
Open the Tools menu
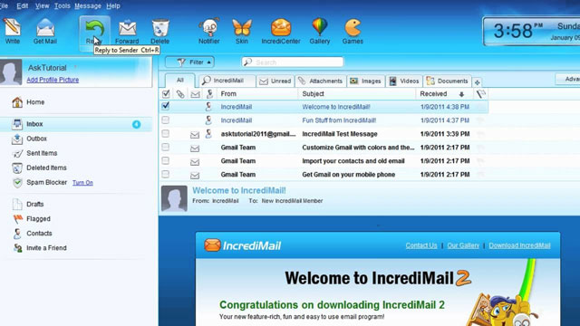(63, 6)
